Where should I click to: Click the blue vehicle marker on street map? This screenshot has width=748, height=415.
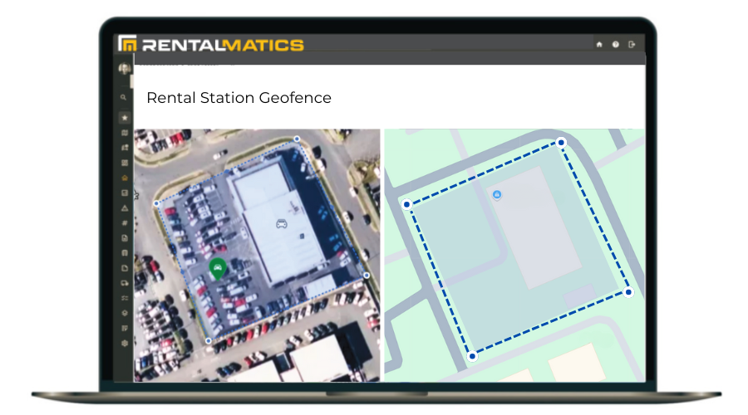[497, 194]
